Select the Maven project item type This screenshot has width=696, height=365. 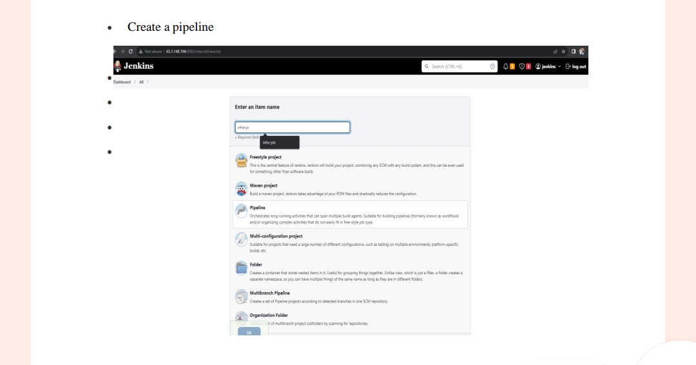point(350,189)
